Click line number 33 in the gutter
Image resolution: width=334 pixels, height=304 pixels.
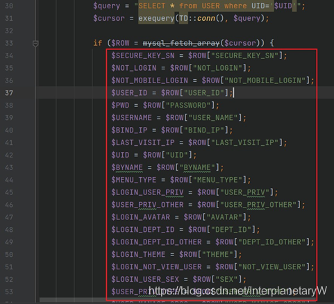pos(9,43)
